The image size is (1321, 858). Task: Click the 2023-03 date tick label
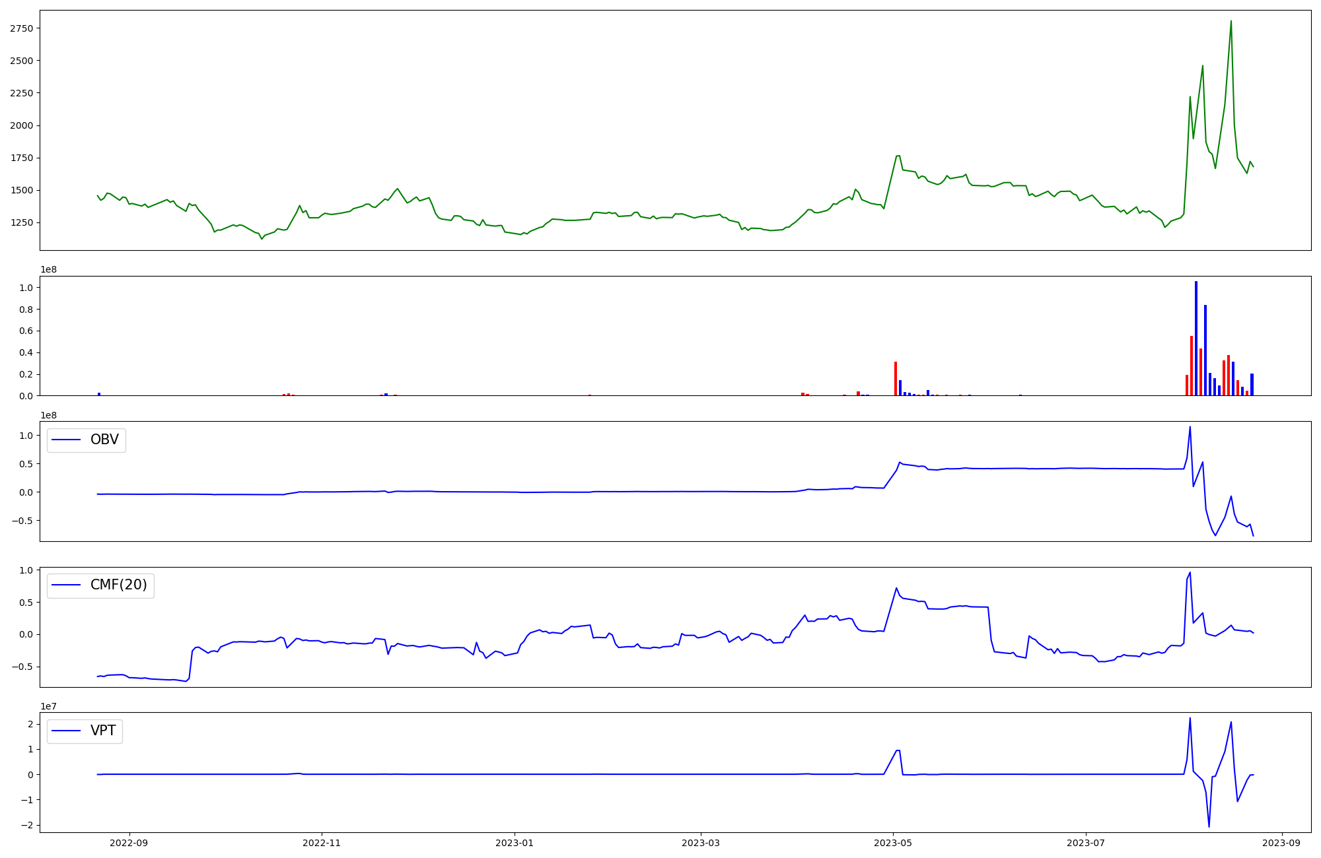point(700,843)
